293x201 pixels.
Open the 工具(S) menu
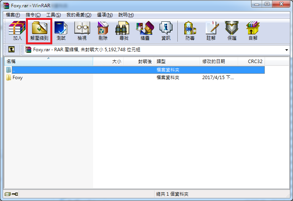point(53,15)
